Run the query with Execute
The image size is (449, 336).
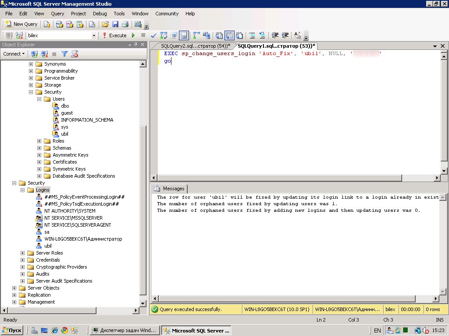click(114, 35)
